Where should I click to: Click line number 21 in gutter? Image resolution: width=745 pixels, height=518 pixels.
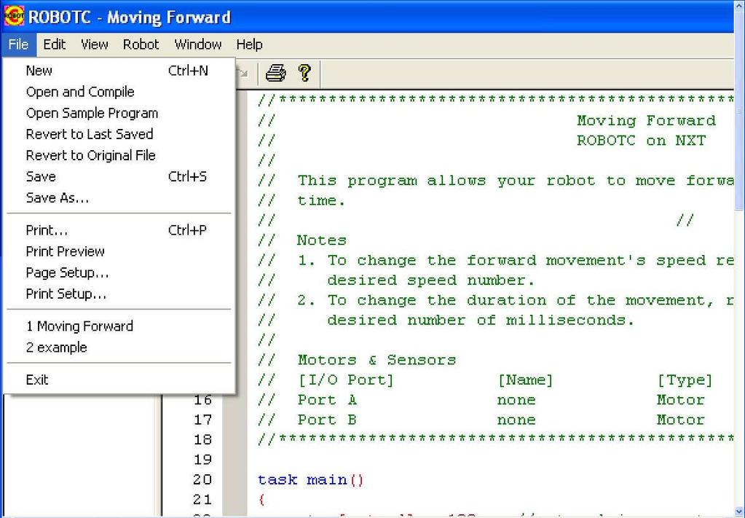(202, 500)
